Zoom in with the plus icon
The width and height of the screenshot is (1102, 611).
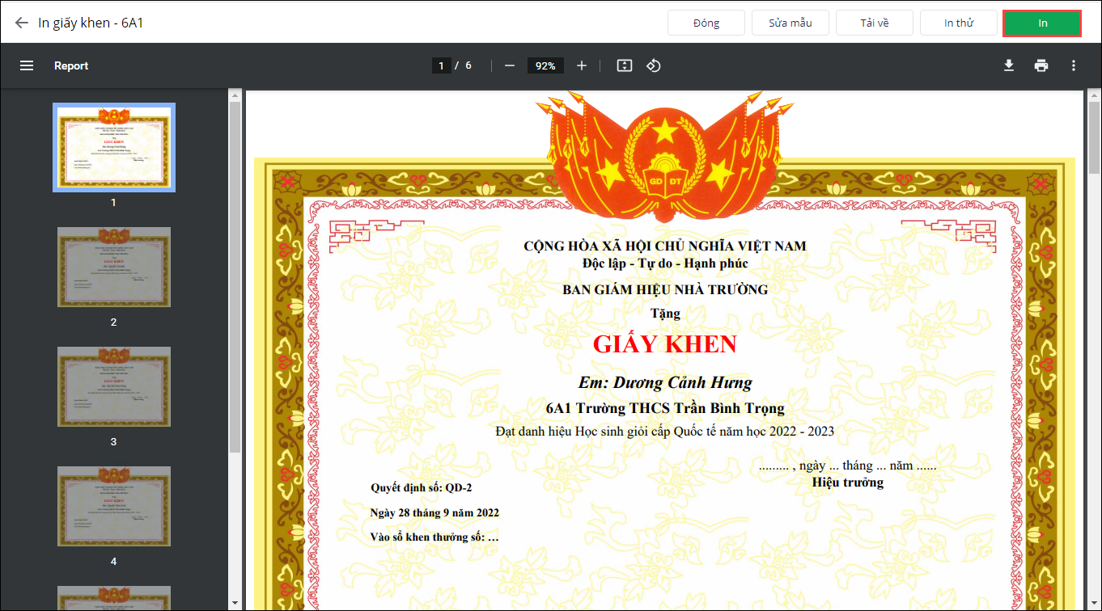(582, 65)
